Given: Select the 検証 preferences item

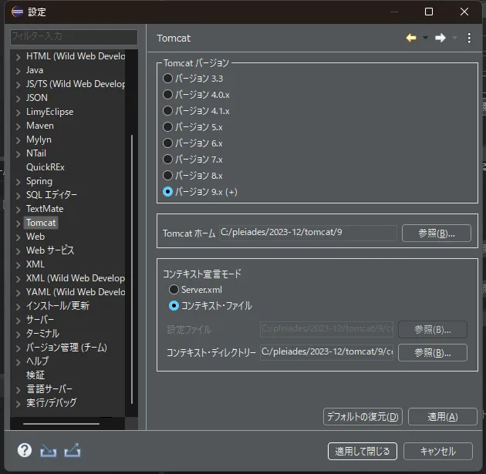Looking at the screenshot, I should [35, 375].
